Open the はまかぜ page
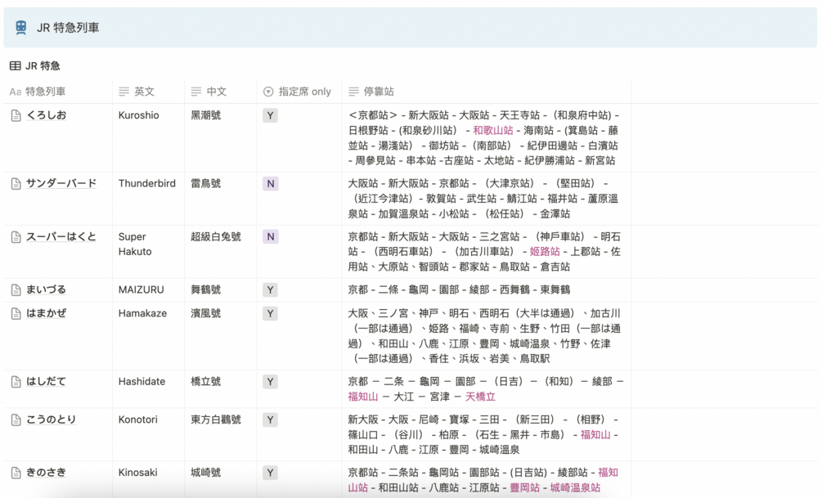Screen dimensions: 822x498 point(46,313)
